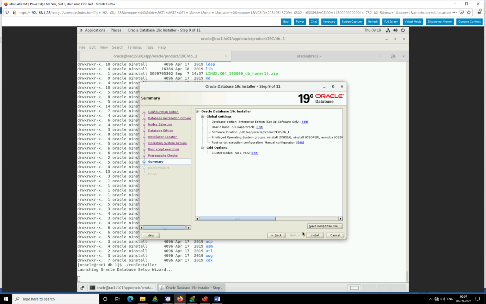The height and width of the screenshot is (304, 486).
Task: Open terminal Terminal menu
Action: [x=135, y=47]
